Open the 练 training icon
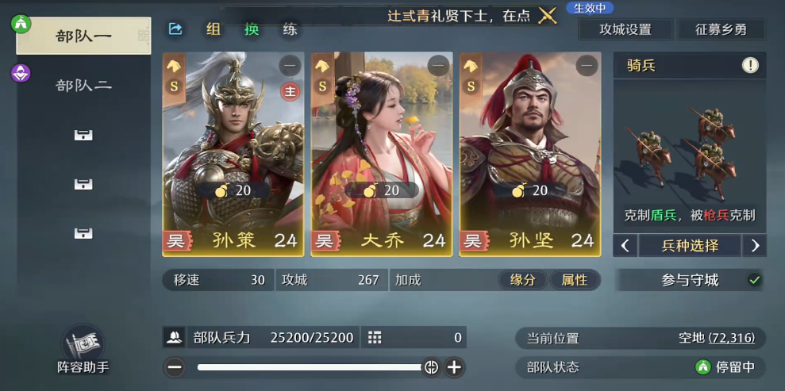The width and height of the screenshot is (785, 391). point(290,29)
